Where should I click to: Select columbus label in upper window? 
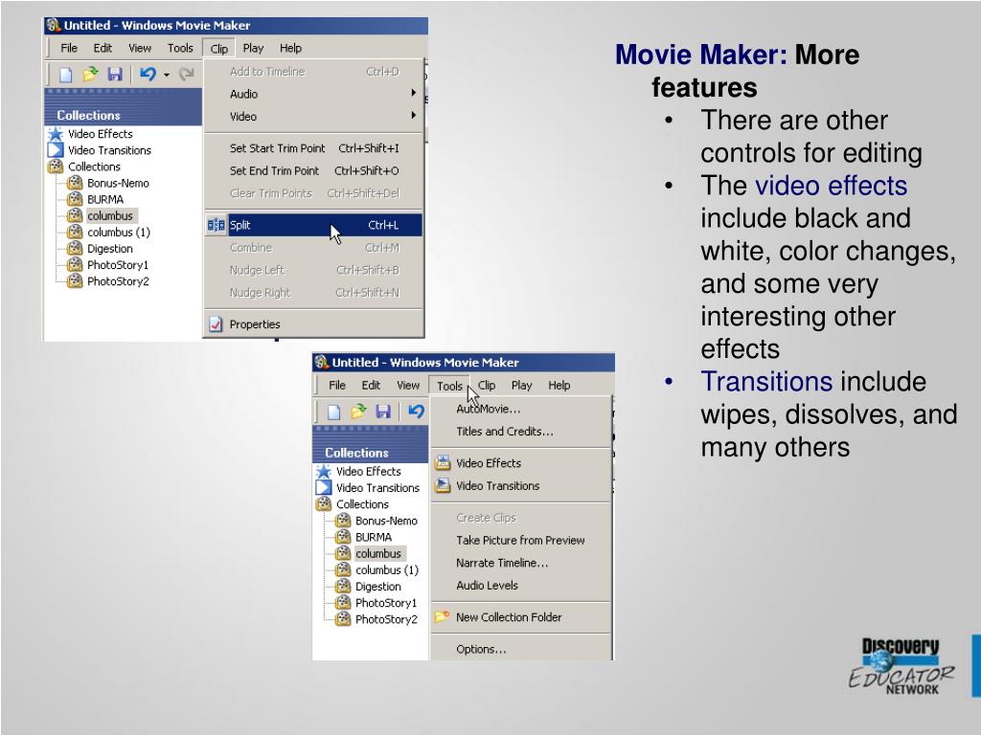pyautogui.click(x=110, y=215)
